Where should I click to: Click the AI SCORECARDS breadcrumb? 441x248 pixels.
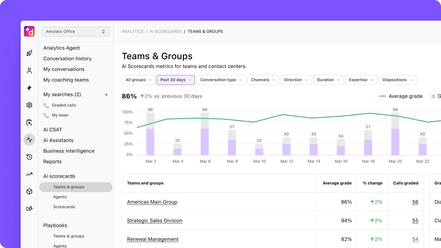tap(166, 32)
